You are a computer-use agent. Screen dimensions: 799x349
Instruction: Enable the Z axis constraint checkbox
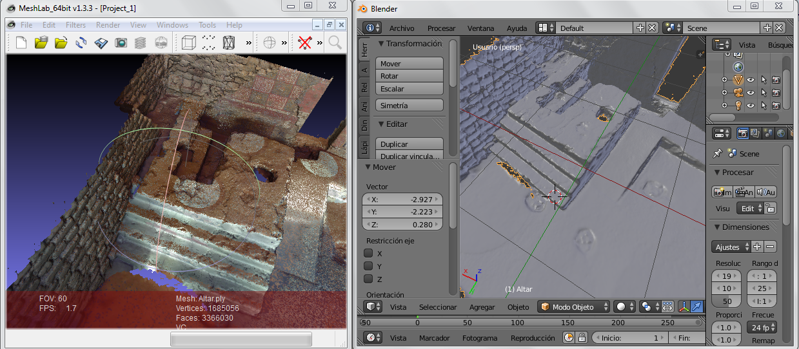(369, 279)
